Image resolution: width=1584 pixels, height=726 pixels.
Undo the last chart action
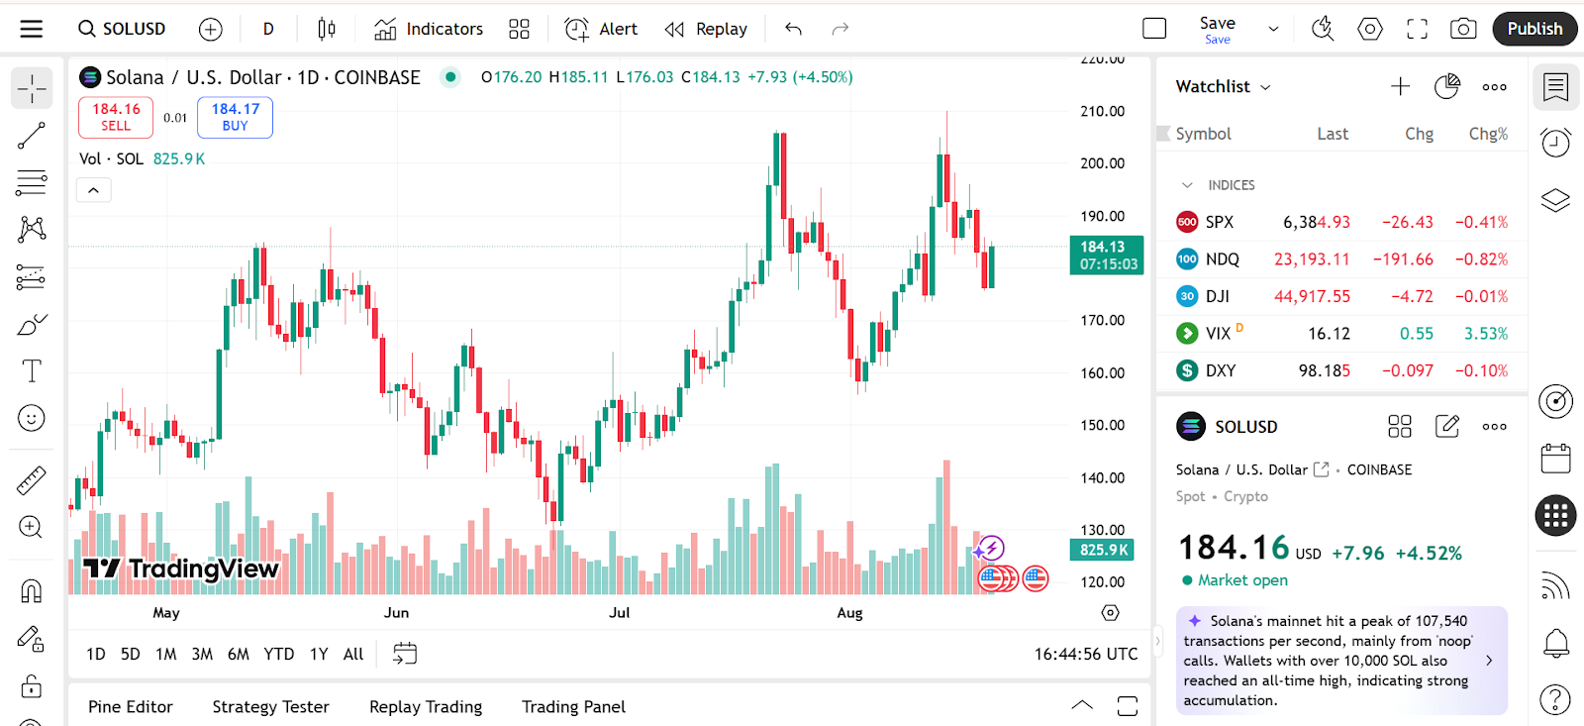point(793,29)
